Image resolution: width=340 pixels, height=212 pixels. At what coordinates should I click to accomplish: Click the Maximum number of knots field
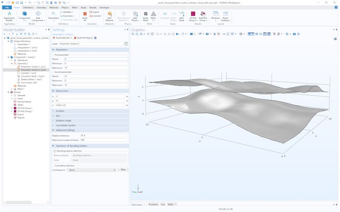click(x=103, y=140)
